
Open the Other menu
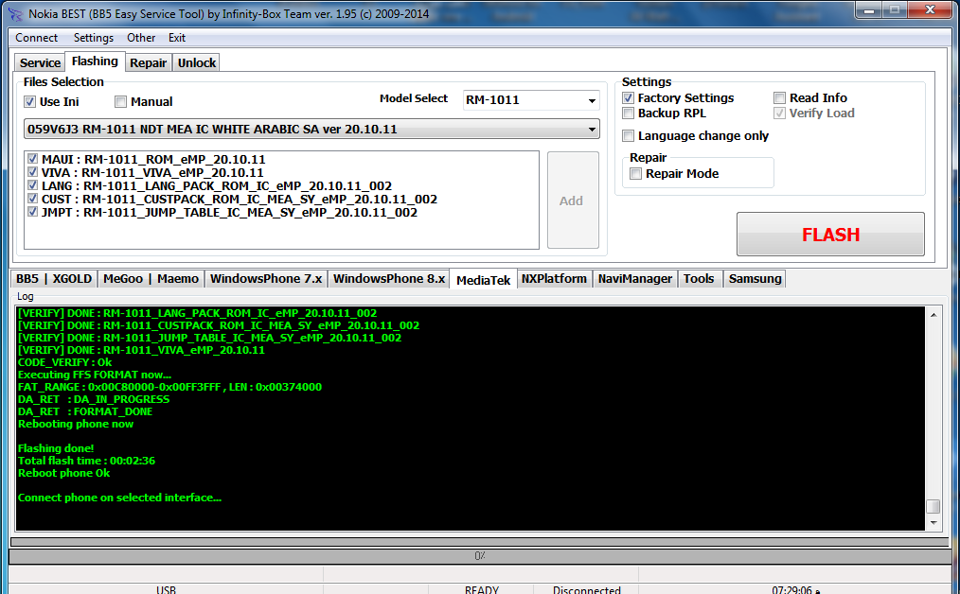(141, 38)
